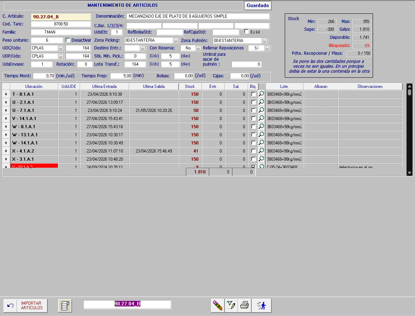Image resolution: width=415 pixels, height=316 pixels.
Task: Sort by Ubicación column header
Action: (x=34, y=87)
